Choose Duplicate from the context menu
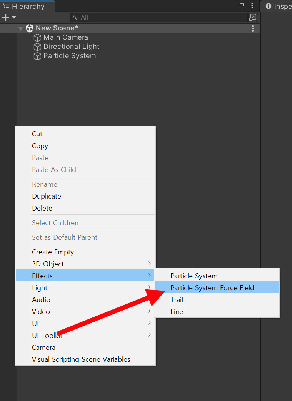The height and width of the screenshot is (401, 292). click(86, 196)
